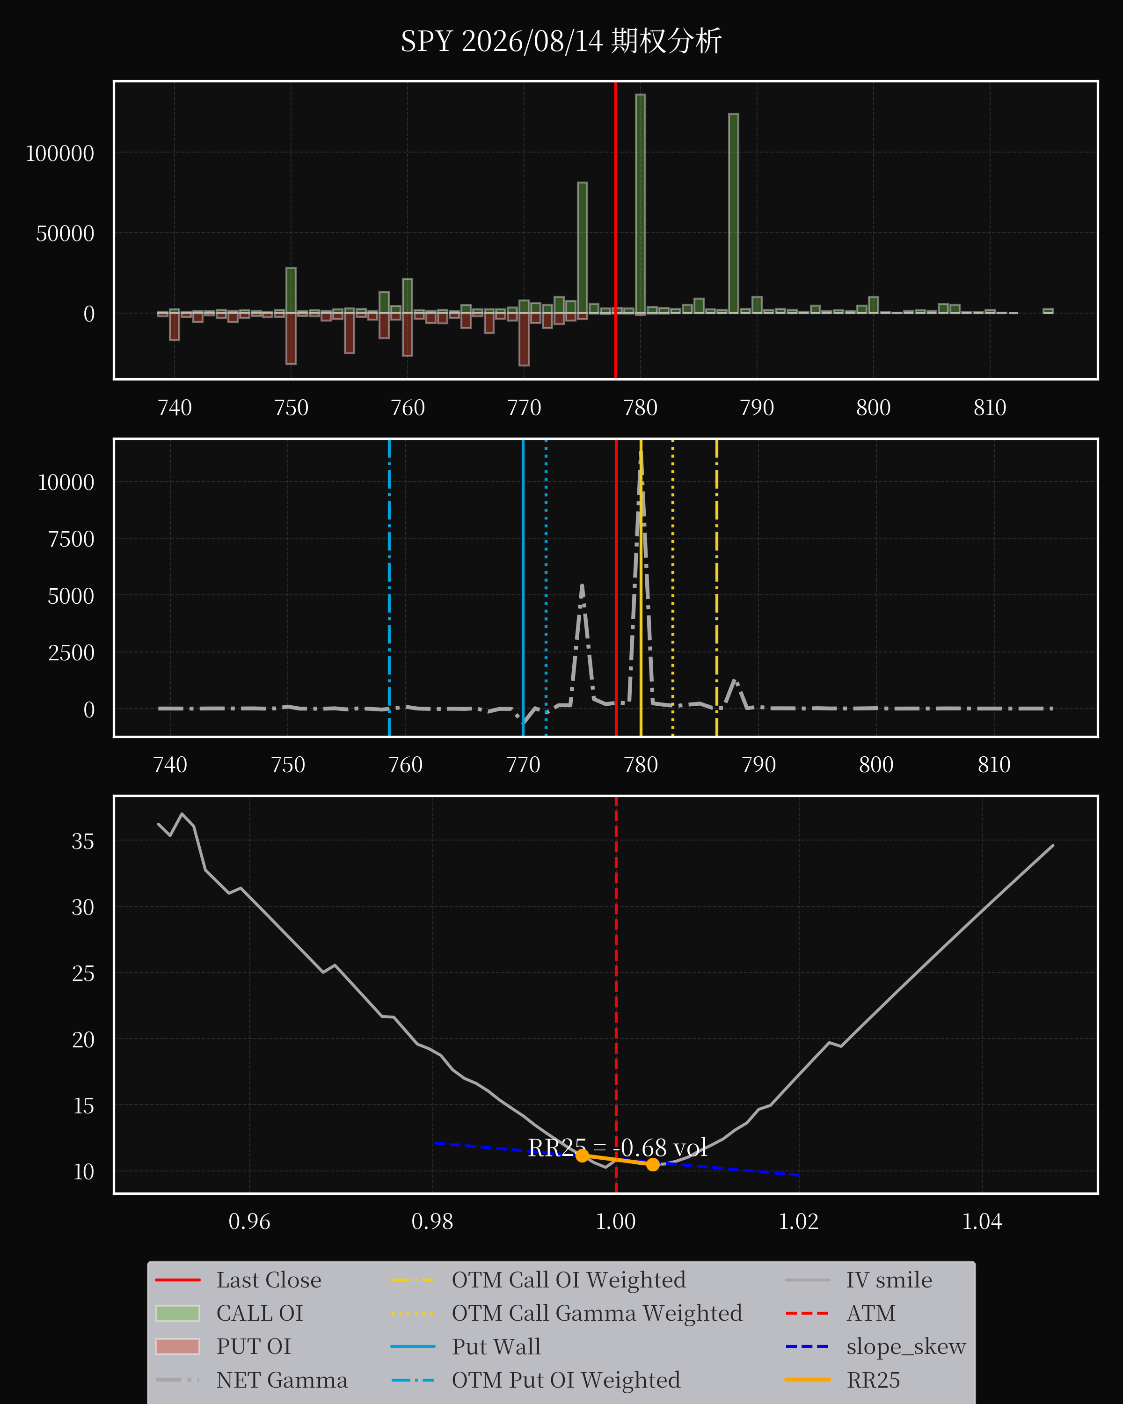Click the '7500' y-axis label in gamma chart
The width and height of the screenshot is (1123, 1404).
pyautogui.click(x=71, y=539)
